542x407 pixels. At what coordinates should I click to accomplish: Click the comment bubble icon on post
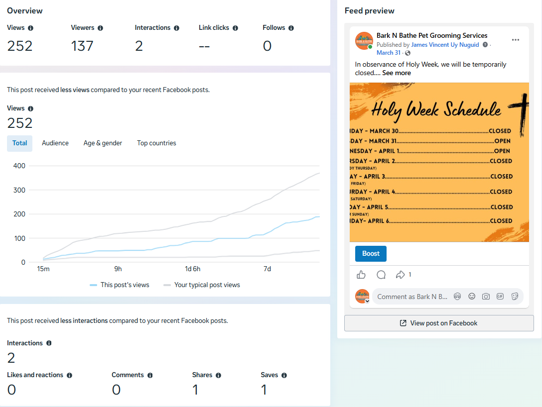click(381, 275)
